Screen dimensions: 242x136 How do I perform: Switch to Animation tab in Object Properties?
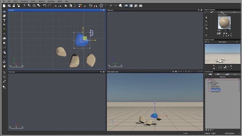[x=234, y=12]
